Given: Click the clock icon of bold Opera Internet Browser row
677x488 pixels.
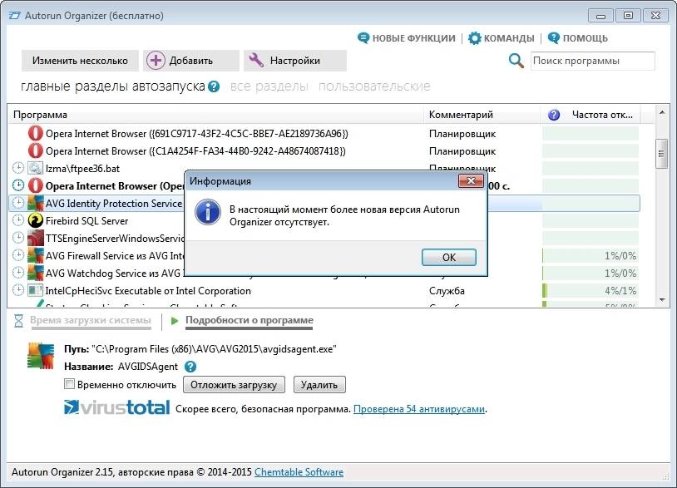Looking at the screenshot, I should coord(18,185).
